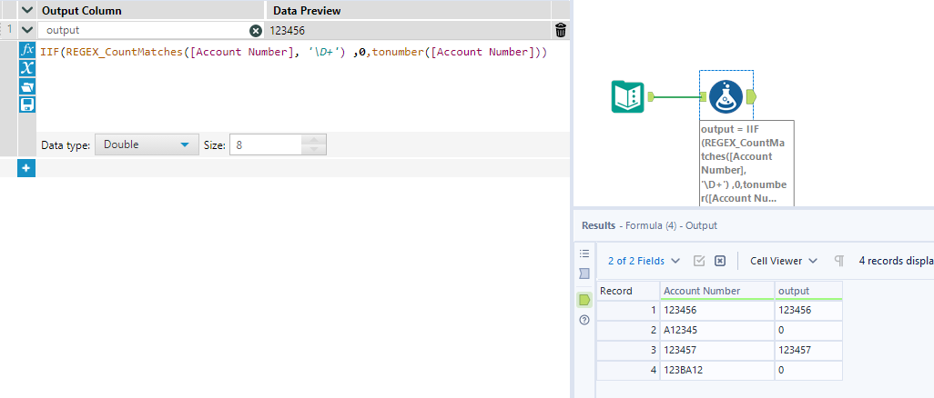Open the fx functions list
Viewport: 934px width, 398px height.
click(27, 49)
